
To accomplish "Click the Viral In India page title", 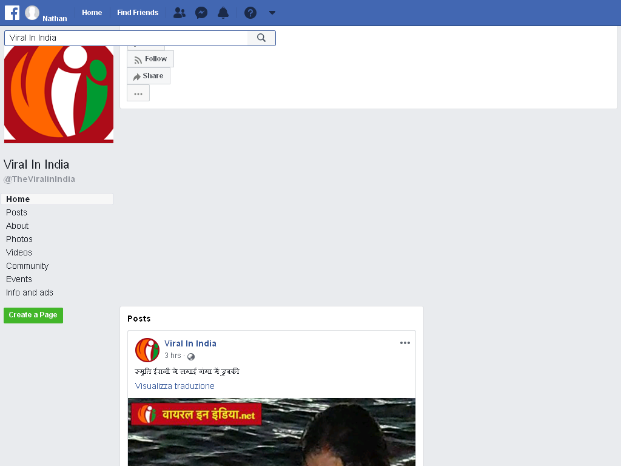I will pos(36,164).
